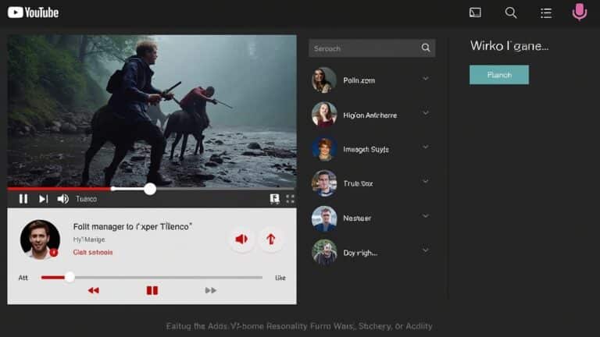Click the teal Planch button

tap(499, 75)
